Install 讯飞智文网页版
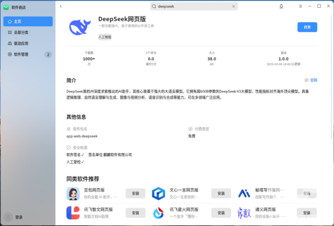Viewport: 334px width, 226px height. click(135, 213)
